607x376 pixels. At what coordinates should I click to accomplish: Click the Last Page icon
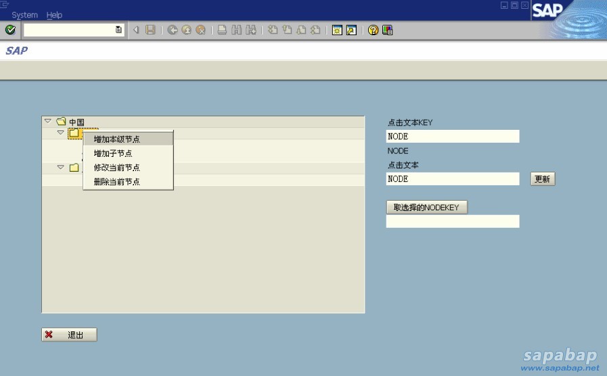coord(315,30)
